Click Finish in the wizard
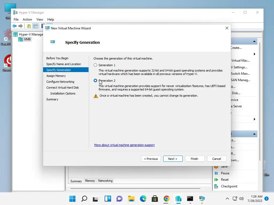Viewport: 274px width, 205px height. click(x=195, y=159)
